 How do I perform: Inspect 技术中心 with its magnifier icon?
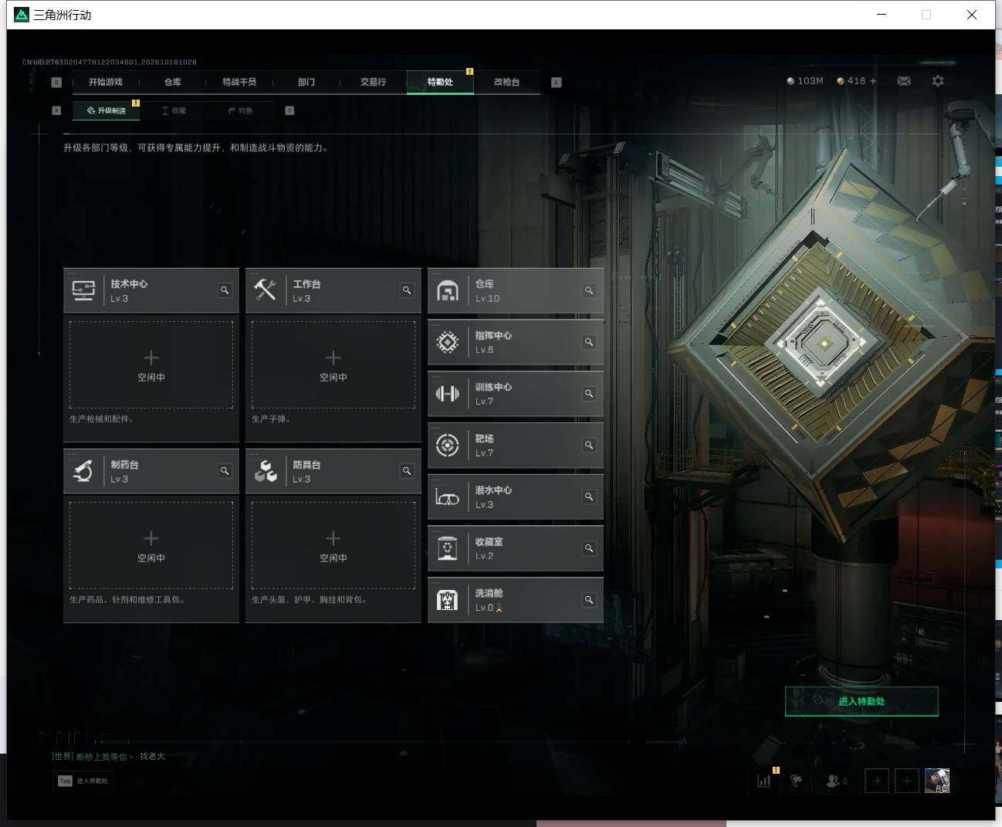(x=225, y=290)
